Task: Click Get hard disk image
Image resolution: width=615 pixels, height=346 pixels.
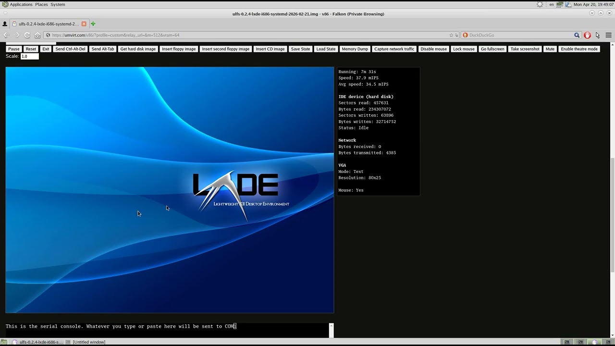Action: 138,49
